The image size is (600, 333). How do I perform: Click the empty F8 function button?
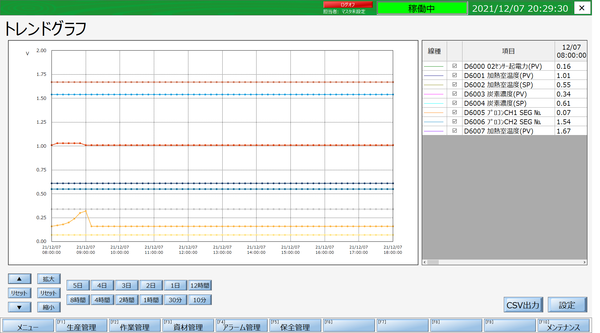point(456,326)
